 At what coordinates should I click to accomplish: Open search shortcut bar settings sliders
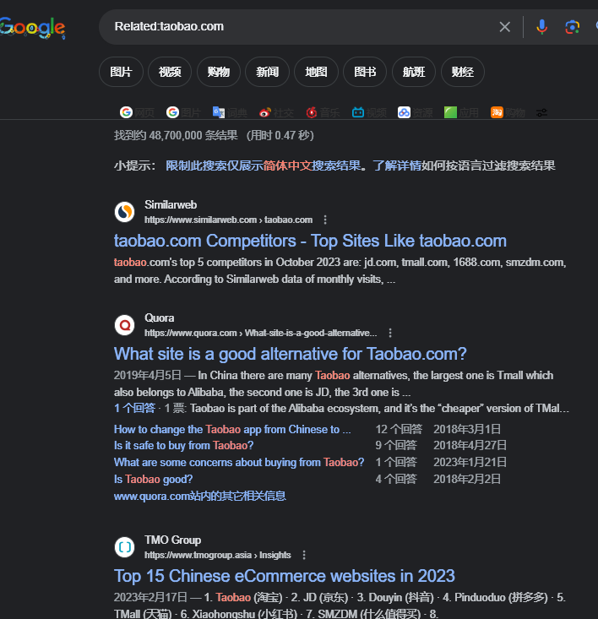click(x=541, y=113)
